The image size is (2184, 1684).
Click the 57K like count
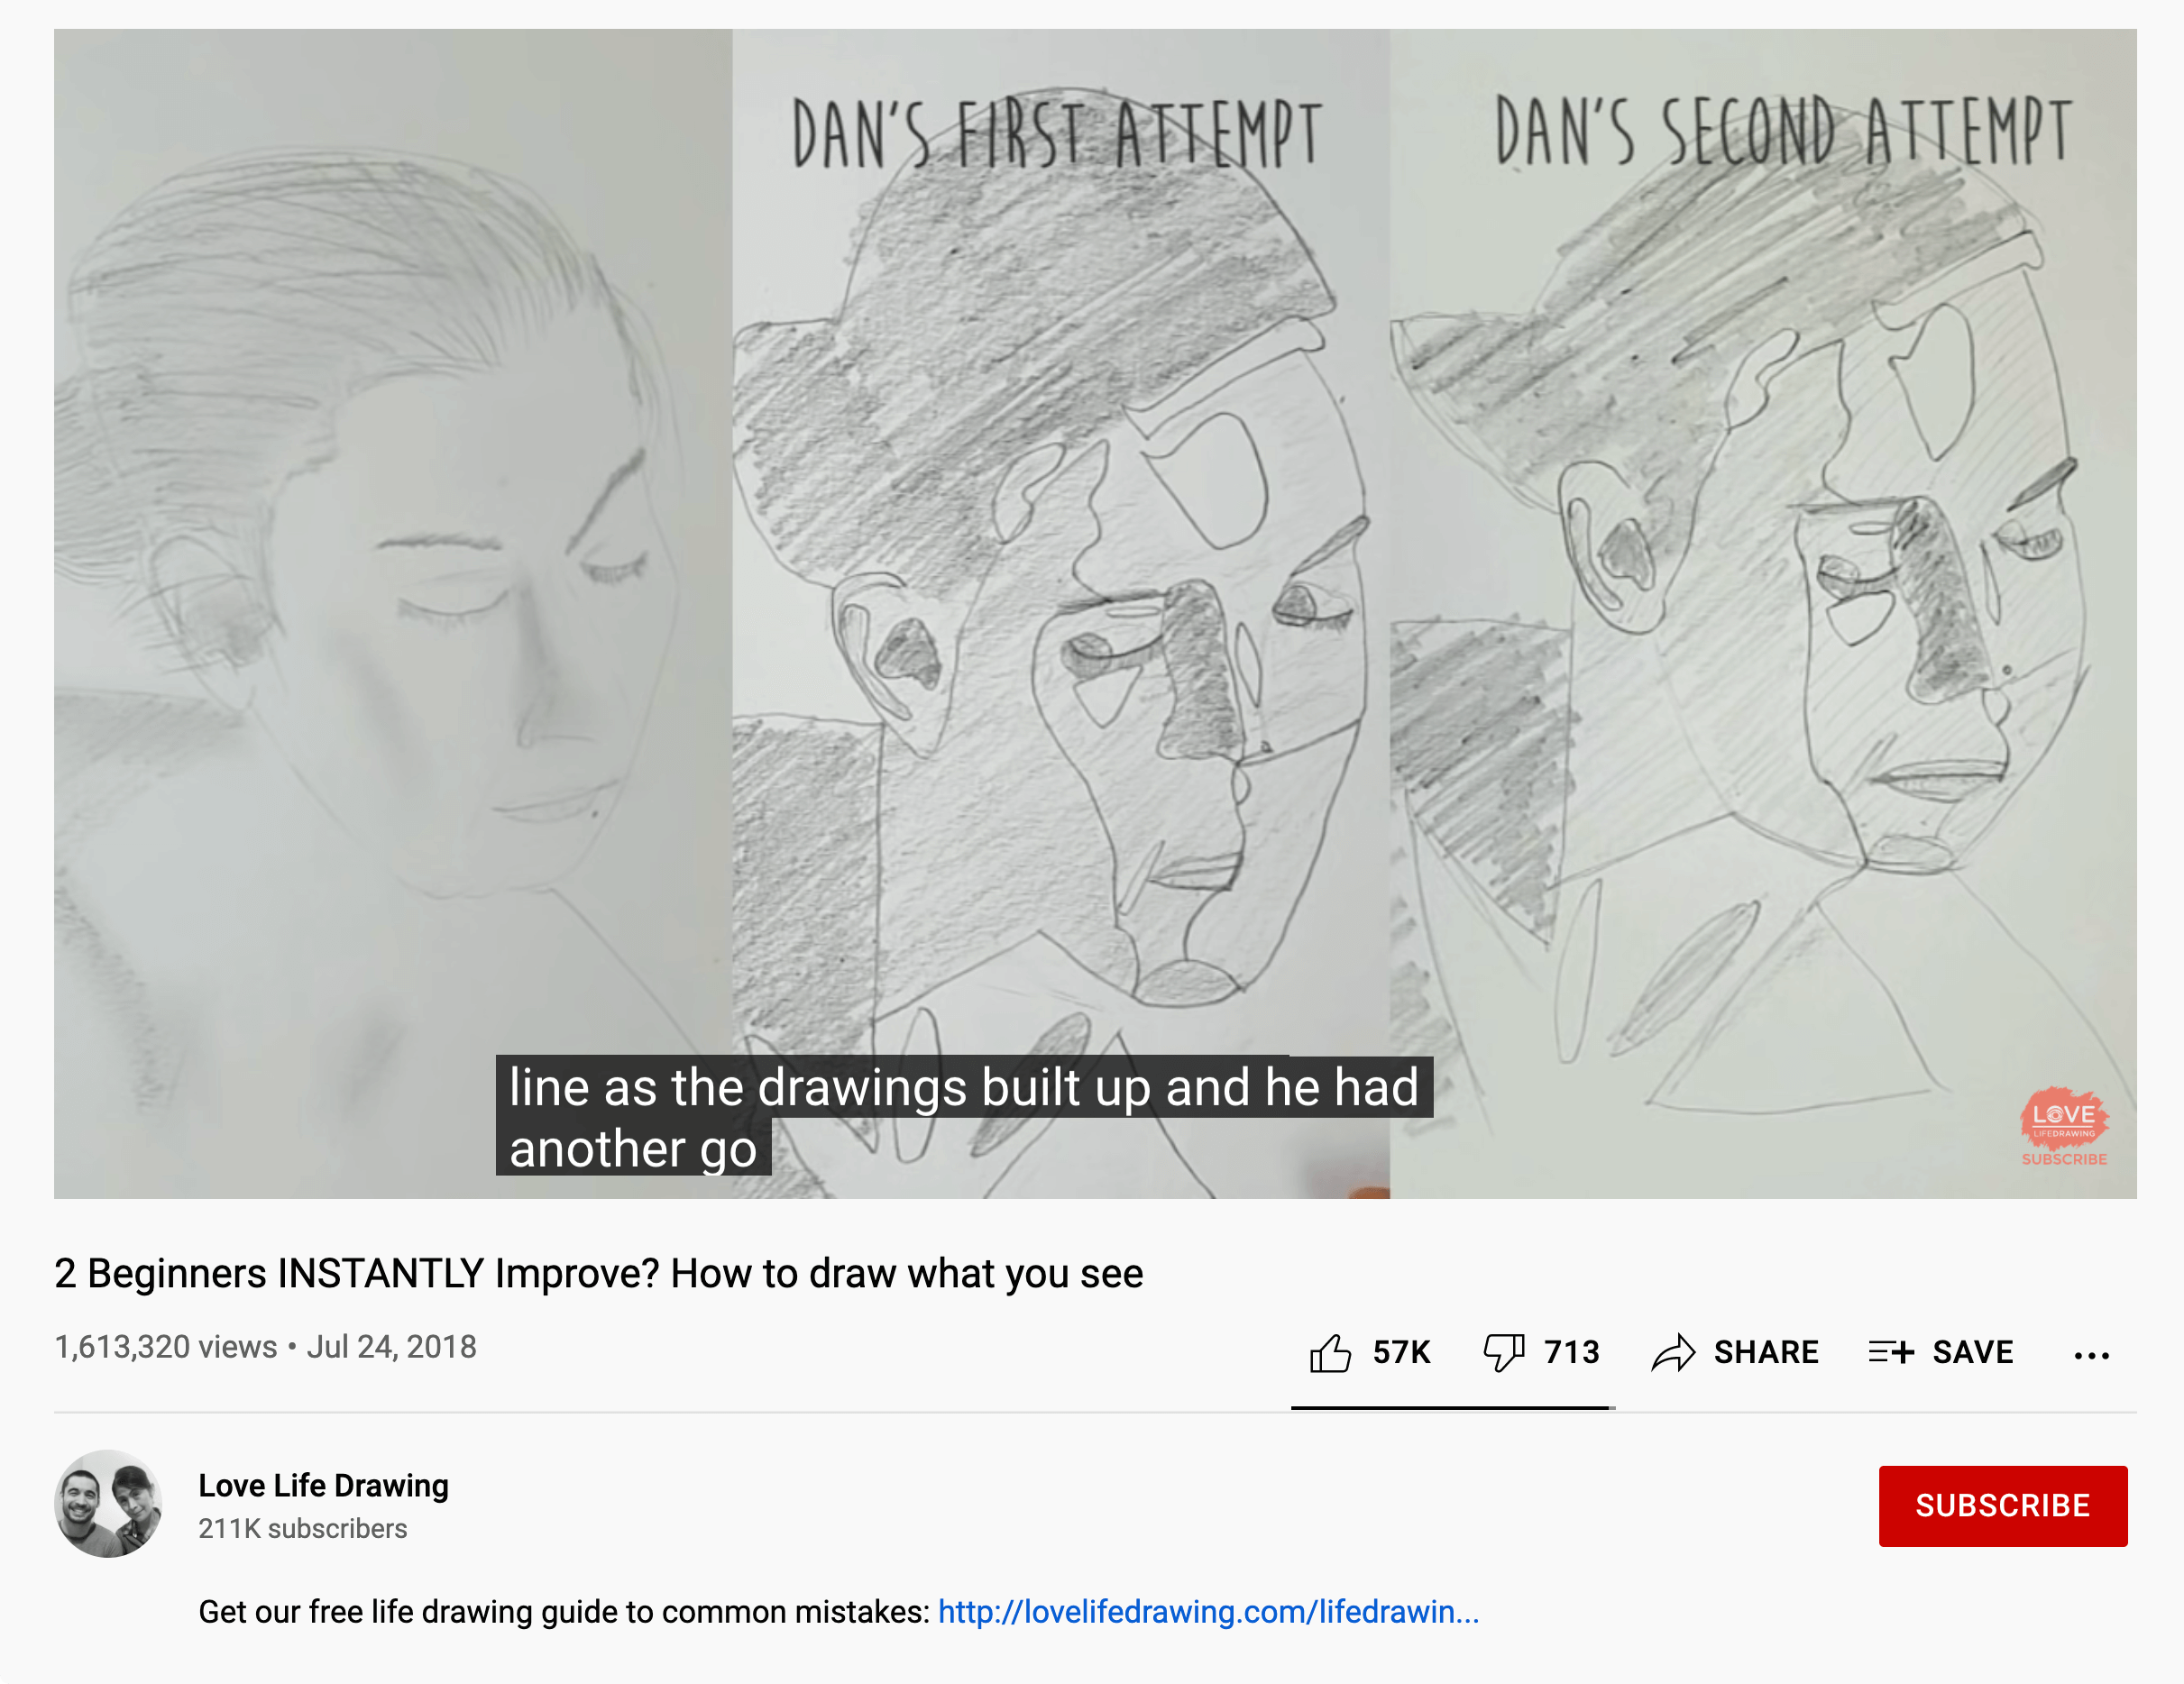[x=1401, y=1352]
